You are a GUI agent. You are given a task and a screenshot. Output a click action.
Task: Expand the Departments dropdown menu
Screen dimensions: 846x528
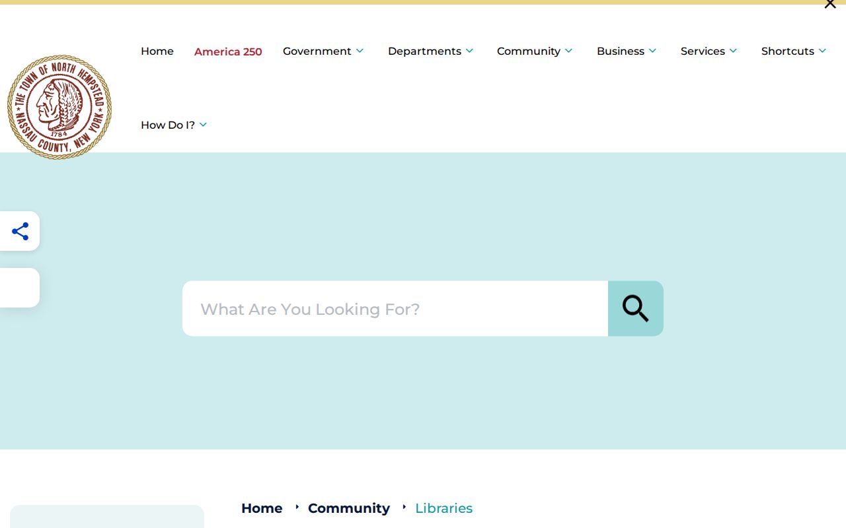431,51
